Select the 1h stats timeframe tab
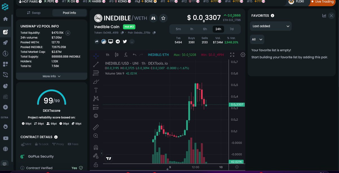Image resolution: width=339 pixels, height=173 pixels. point(192,29)
